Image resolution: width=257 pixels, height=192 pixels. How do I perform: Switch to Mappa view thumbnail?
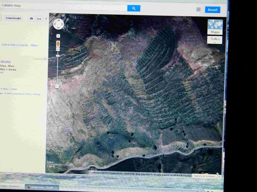coord(215,27)
